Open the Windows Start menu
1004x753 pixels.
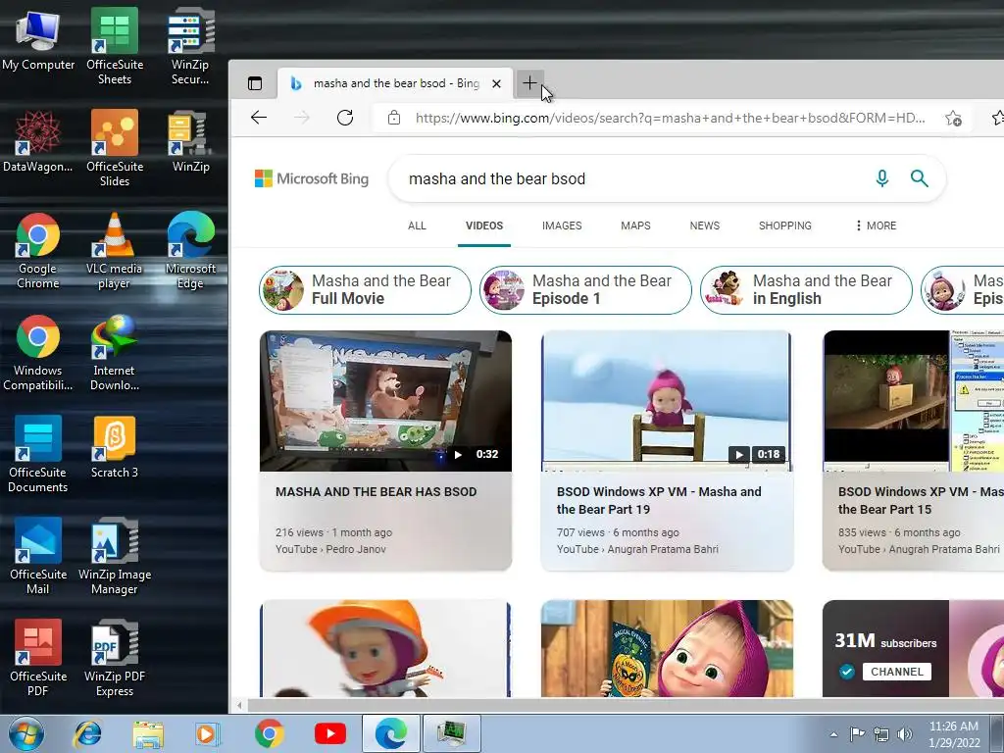click(25, 733)
